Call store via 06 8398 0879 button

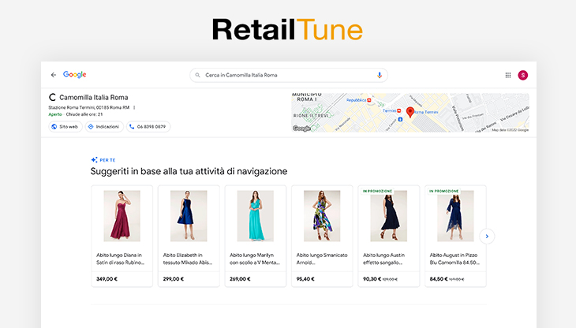(x=148, y=127)
